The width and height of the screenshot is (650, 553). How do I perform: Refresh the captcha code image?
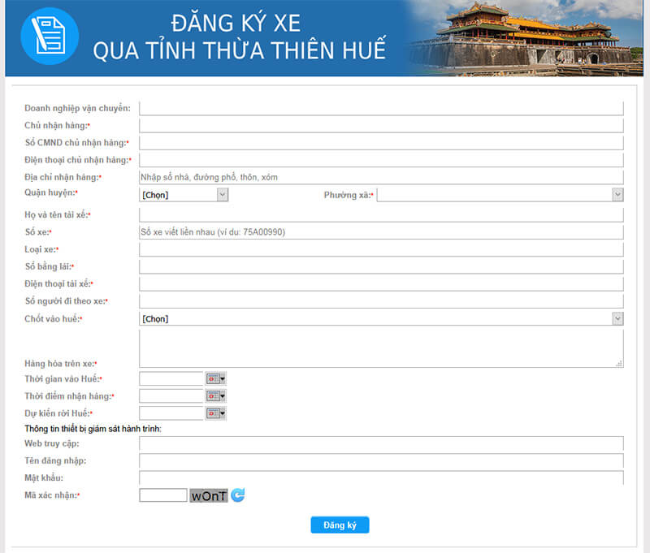tap(237, 494)
